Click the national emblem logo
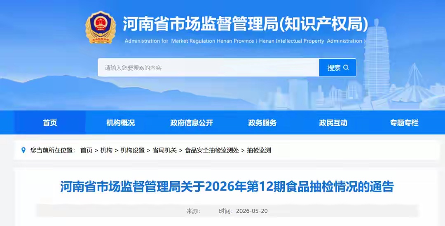 [101, 27]
